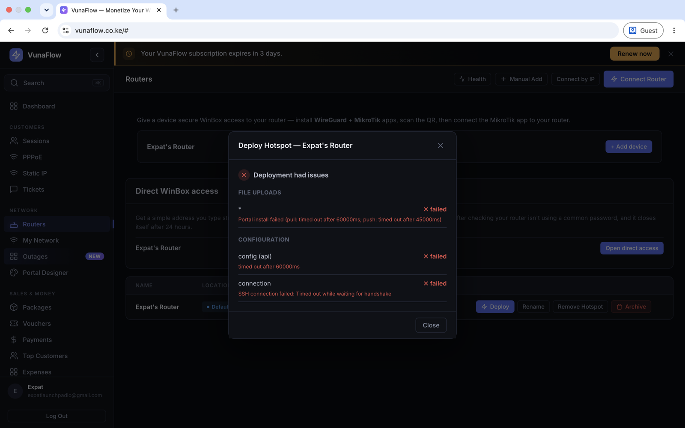Viewport: 685px width, 428px height.
Task: Log out of VunaFlow
Action: [57, 416]
